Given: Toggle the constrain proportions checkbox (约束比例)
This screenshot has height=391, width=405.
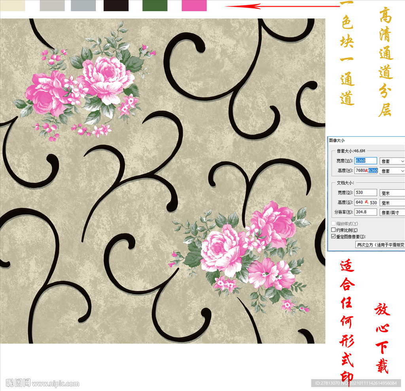Looking at the screenshot, I should 333,230.
